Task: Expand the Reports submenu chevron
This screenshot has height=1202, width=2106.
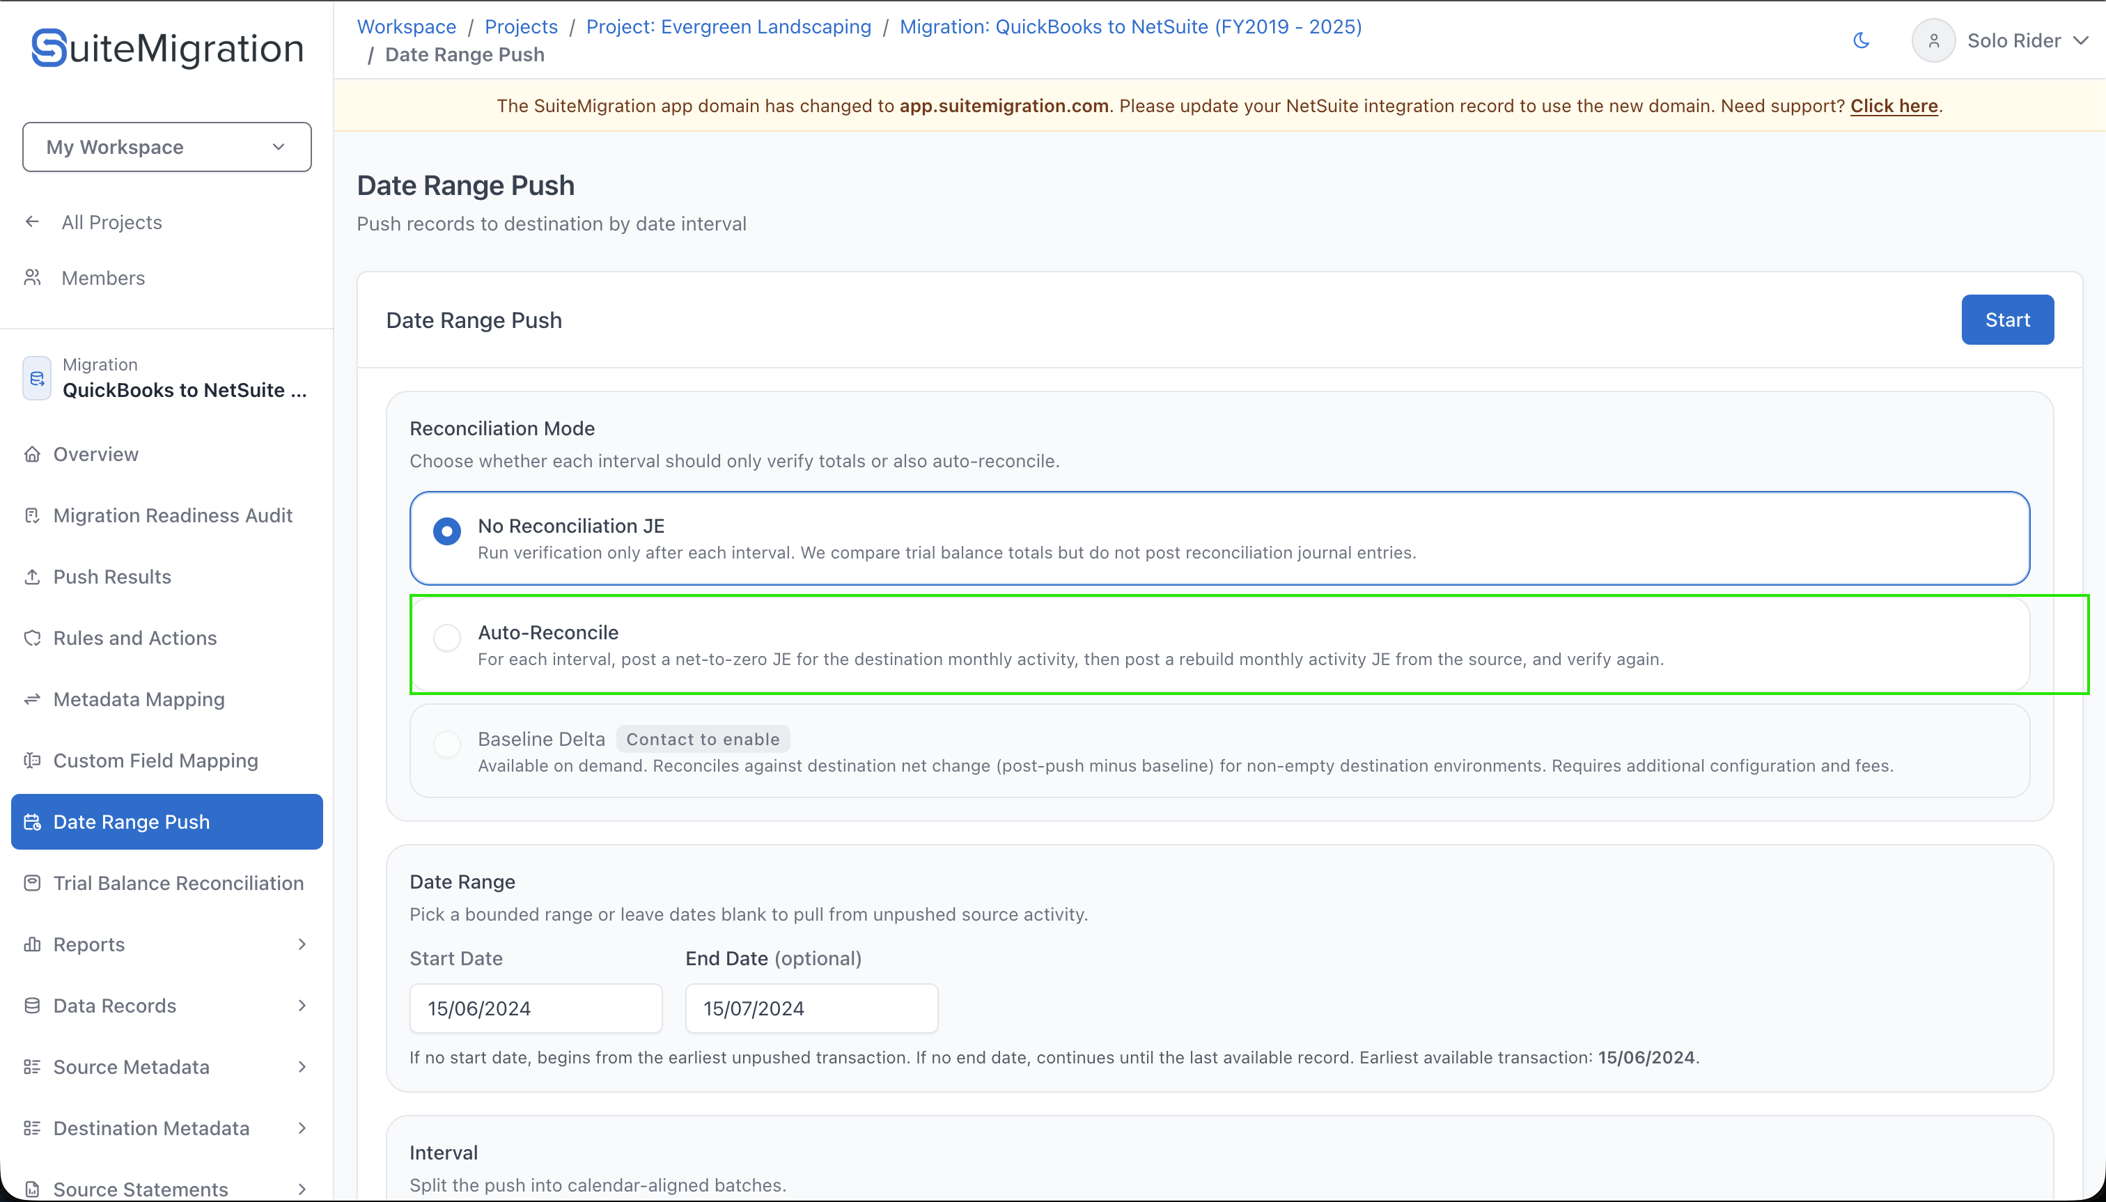Action: [x=302, y=944]
